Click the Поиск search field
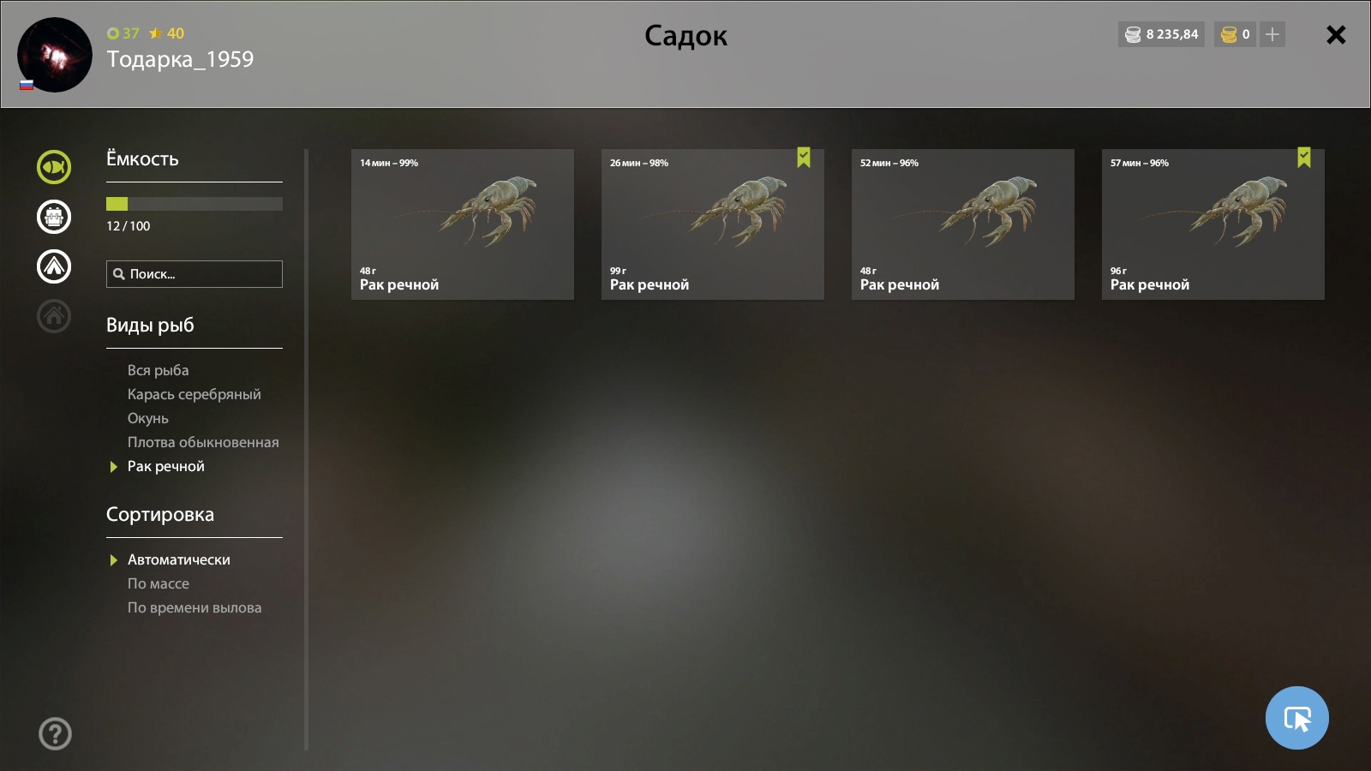 coord(195,274)
